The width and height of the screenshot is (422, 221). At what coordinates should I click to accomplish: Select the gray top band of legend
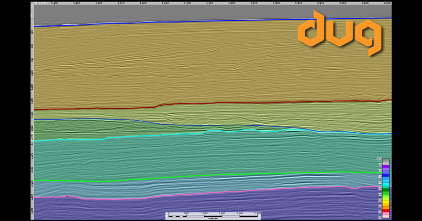click(x=386, y=161)
